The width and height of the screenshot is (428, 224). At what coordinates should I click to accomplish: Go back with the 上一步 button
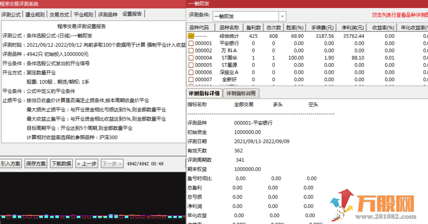point(86,164)
